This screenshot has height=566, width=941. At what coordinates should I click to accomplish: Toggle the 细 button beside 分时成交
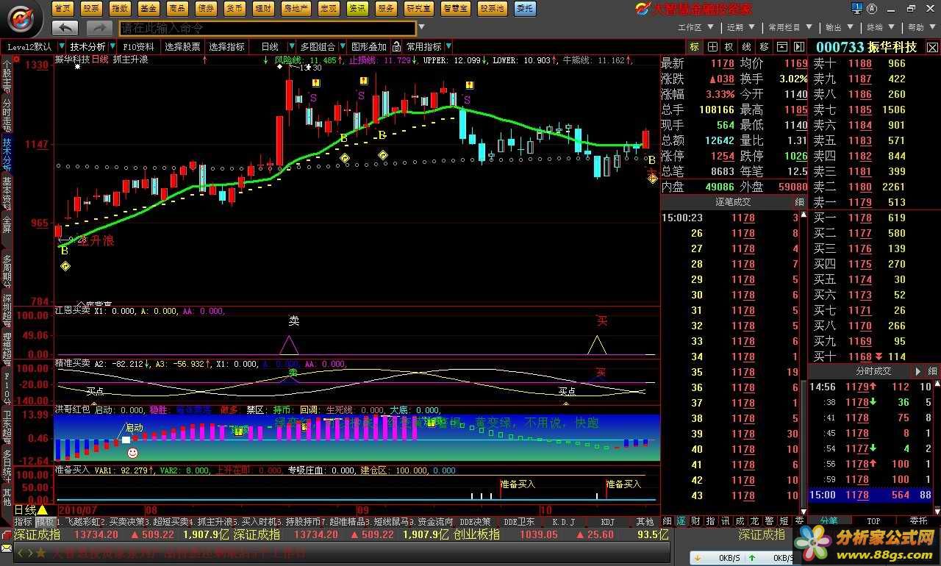tap(932, 371)
